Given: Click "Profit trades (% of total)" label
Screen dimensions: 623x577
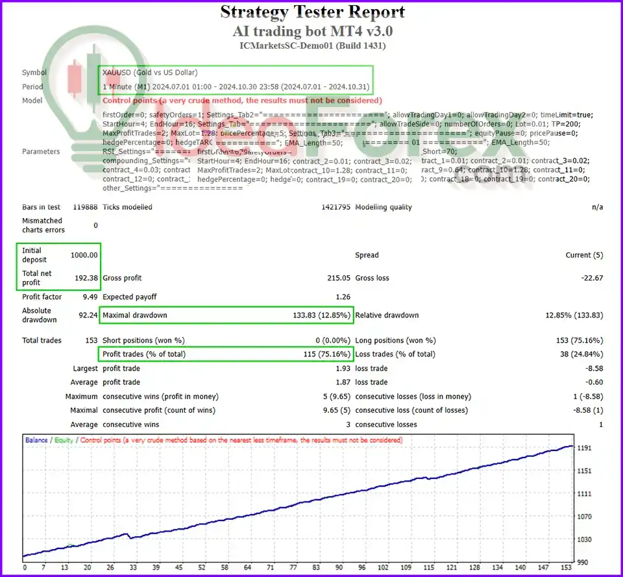Looking at the screenshot, I should tap(144, 354).
